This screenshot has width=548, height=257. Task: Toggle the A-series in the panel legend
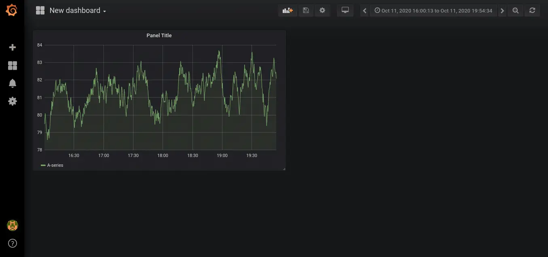coord(55,165)
